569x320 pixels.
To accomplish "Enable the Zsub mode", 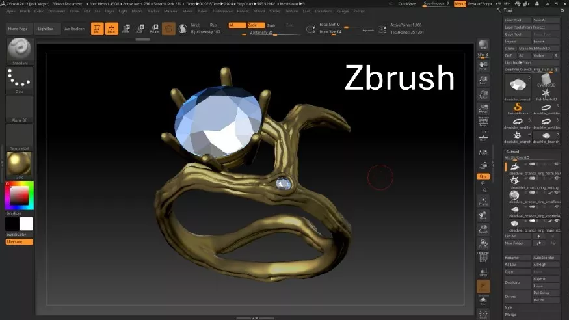I will coord(271,25).
